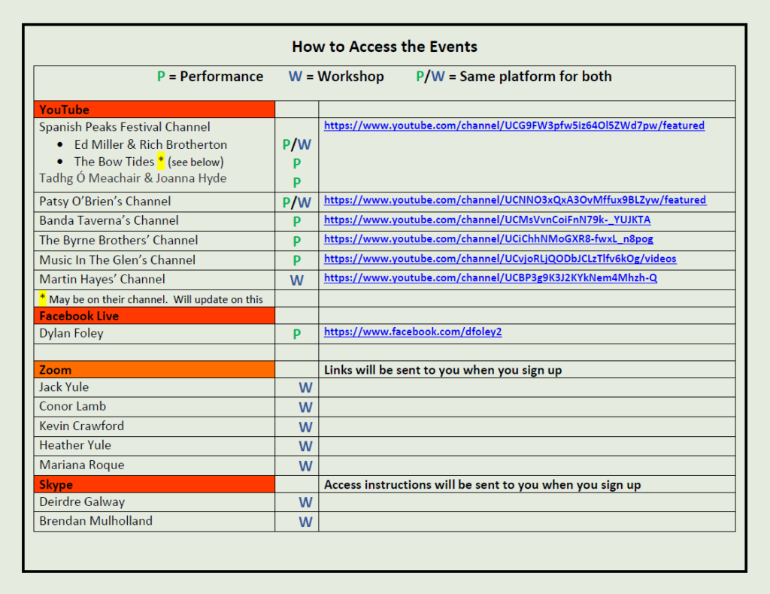Click the W marker beside Mariana Roque
Screen dimensions: 770x594
coord(305,466)
